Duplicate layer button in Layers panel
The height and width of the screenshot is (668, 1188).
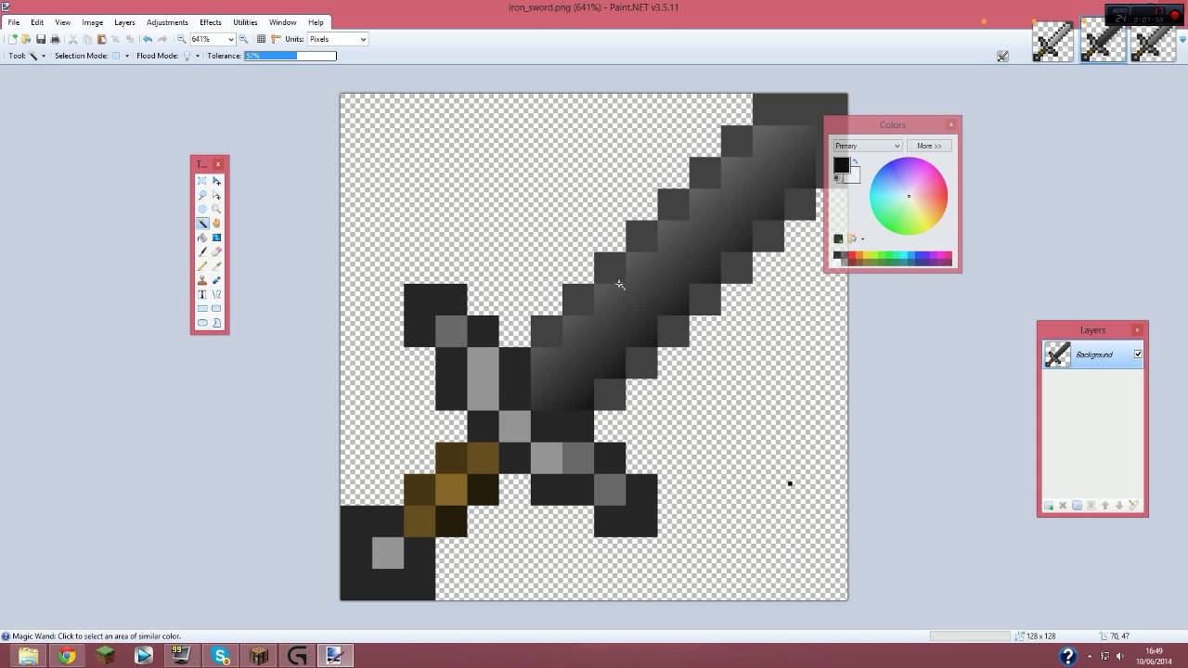pos(1077,506)
